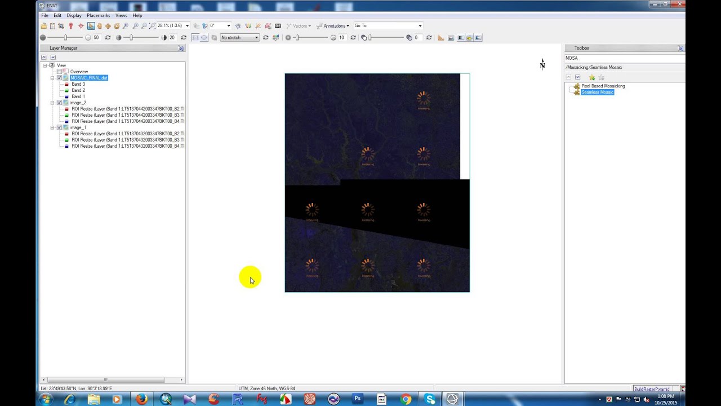The width and height of the screenshot is (721, 406).
Task: Detach the Layer Manager panel icon
Action: click(x=181, y=48)
